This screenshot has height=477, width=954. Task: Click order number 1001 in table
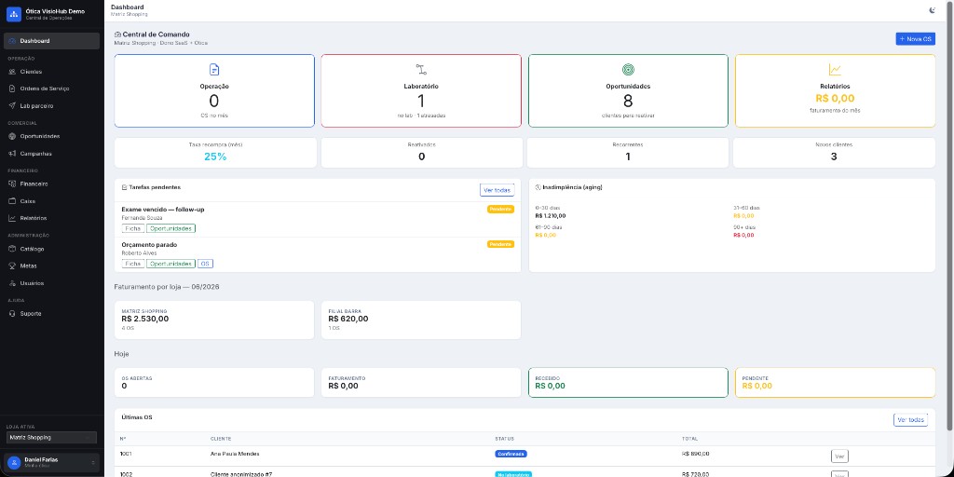[126, 454]
